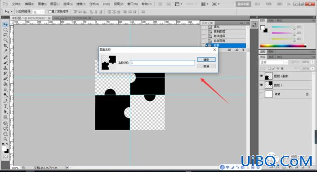Click 确定 in the pattern name dialog
The height and width of the screenshot is (172, 317).
206,59
